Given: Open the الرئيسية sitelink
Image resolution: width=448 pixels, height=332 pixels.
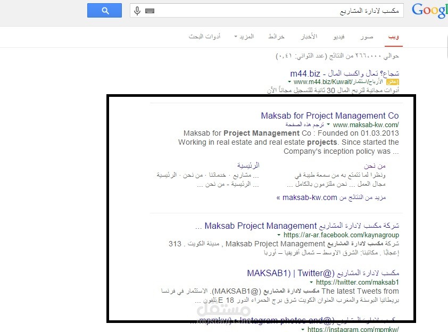Looking at the screenshot, I should [248, 165].
